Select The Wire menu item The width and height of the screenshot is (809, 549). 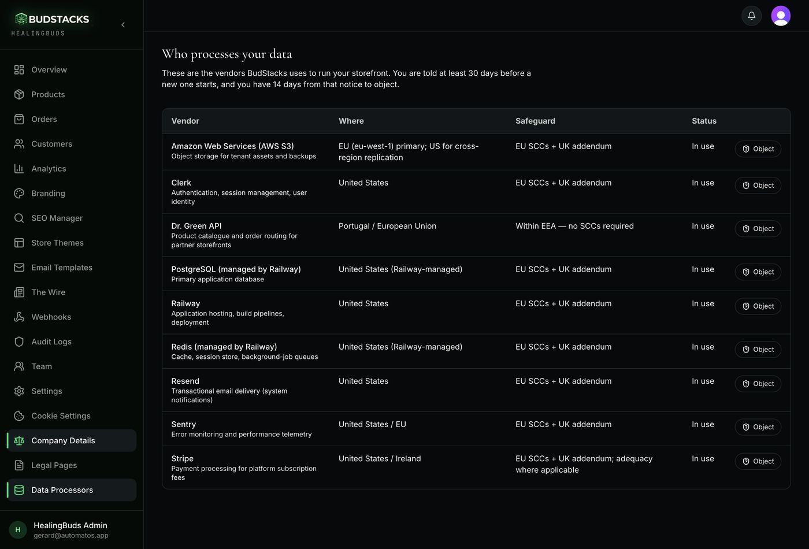click(x=72, y=292)
